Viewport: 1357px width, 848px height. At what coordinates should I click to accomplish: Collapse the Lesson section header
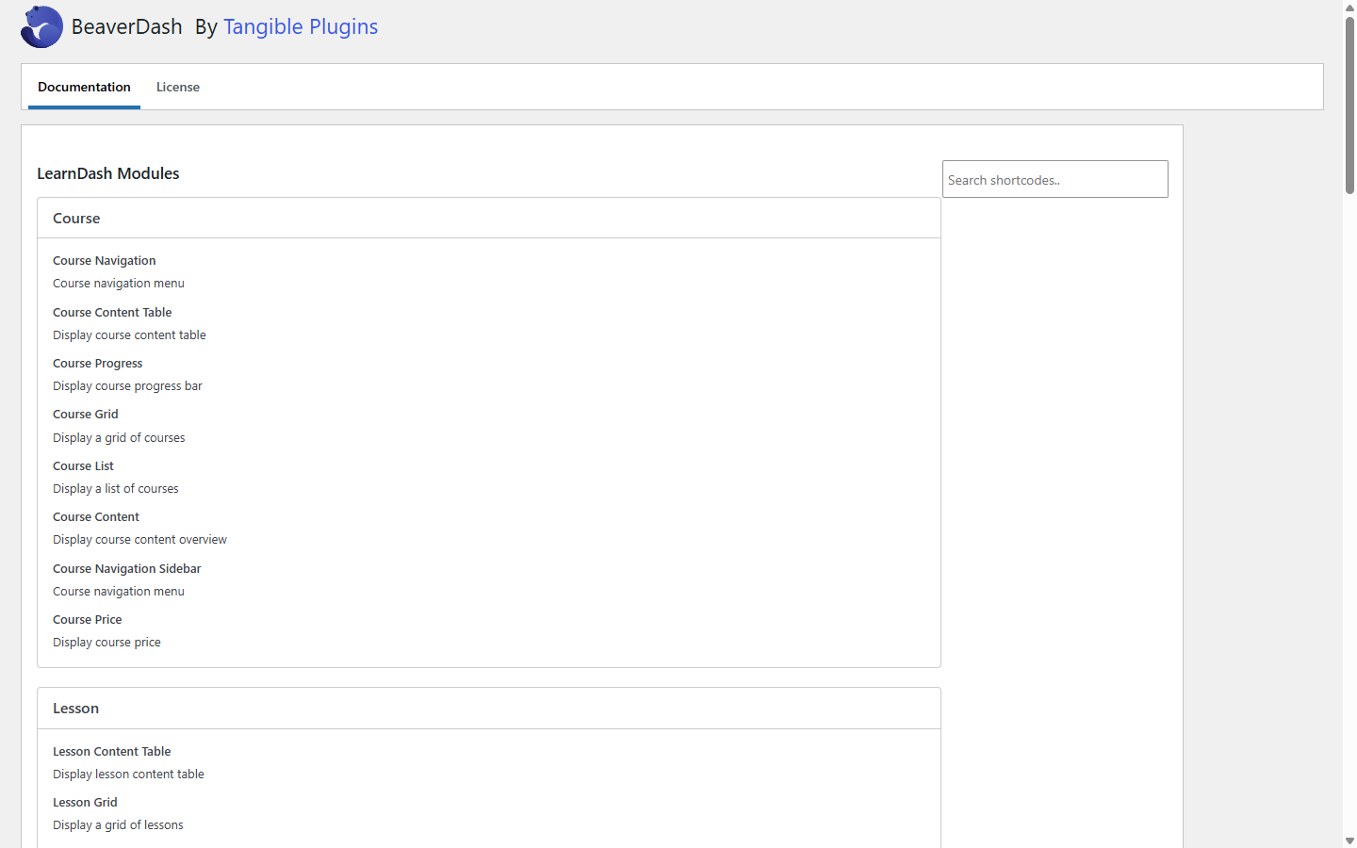489,709
